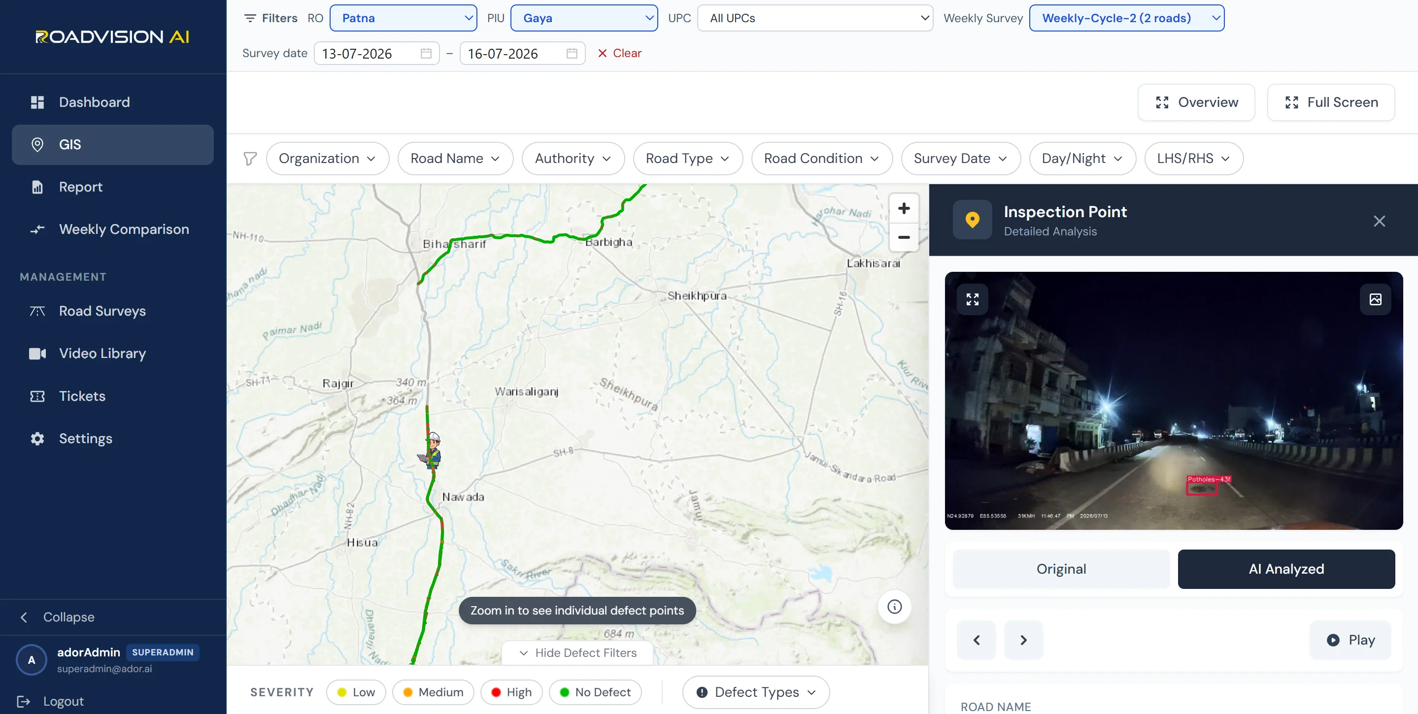The height and width of the screenshot is (714, 1418).
Task: Zoom in the map with plus button
Action: [x=903, y=208]
